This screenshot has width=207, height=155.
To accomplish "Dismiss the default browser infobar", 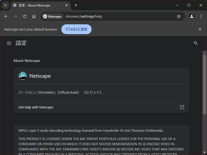I will tap(200, 29).
